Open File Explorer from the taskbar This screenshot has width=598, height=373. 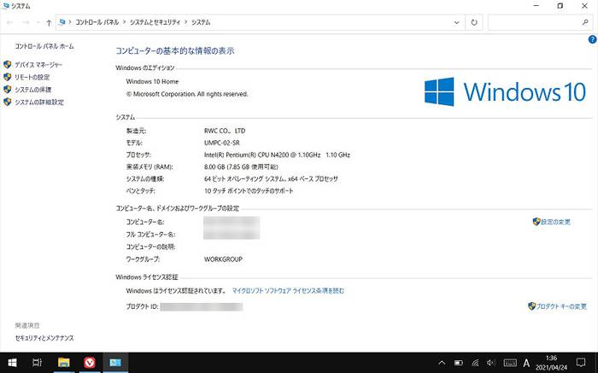point(64,363)
